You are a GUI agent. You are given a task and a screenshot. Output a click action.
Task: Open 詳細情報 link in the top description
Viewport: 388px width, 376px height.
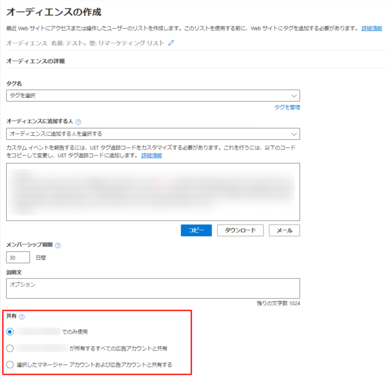pos(371,29)
